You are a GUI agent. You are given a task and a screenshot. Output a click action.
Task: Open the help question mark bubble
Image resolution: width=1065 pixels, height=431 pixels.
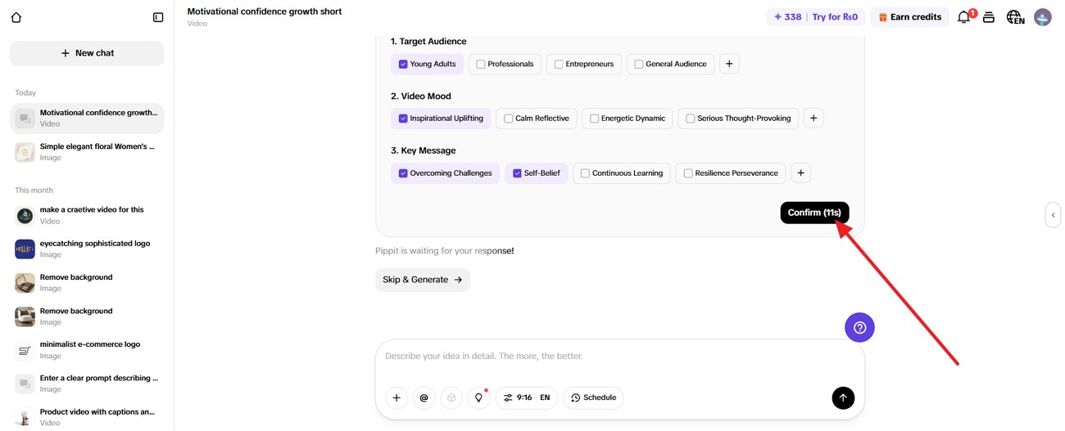point(859,328)
